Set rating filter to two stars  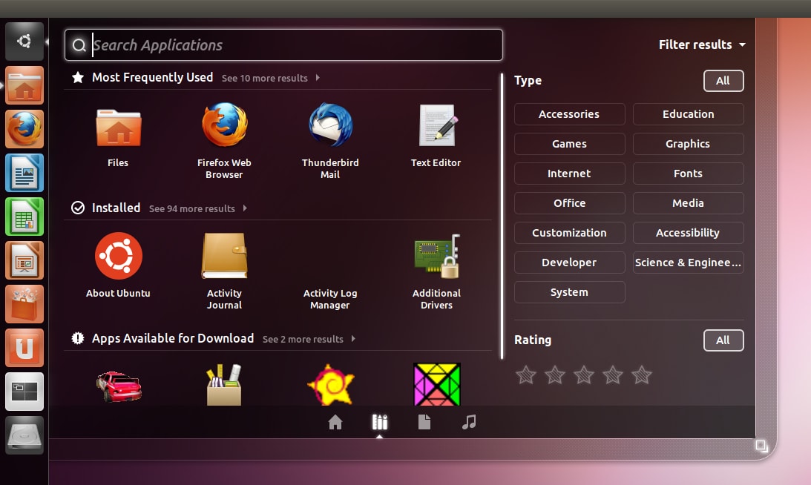tap(555, 375)
